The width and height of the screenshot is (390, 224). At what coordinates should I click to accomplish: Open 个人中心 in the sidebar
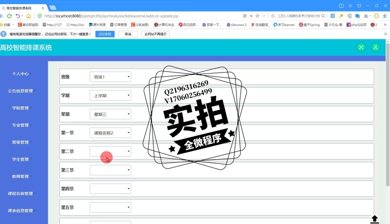[21, 74]
